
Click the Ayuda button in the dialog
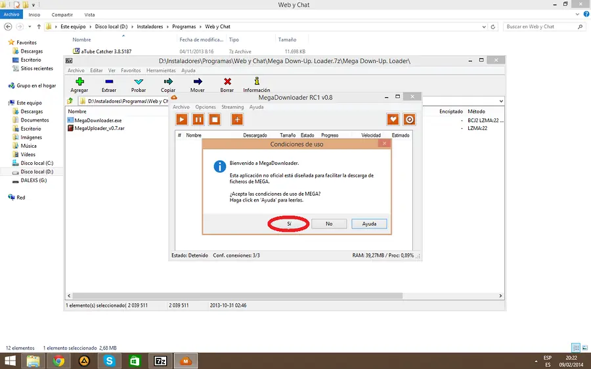(369, 224)
